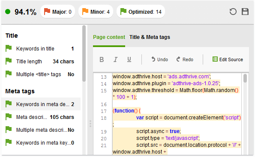Filter by Major: 0 issues
The image size is (255, 157).
click(x=57, y=12)
